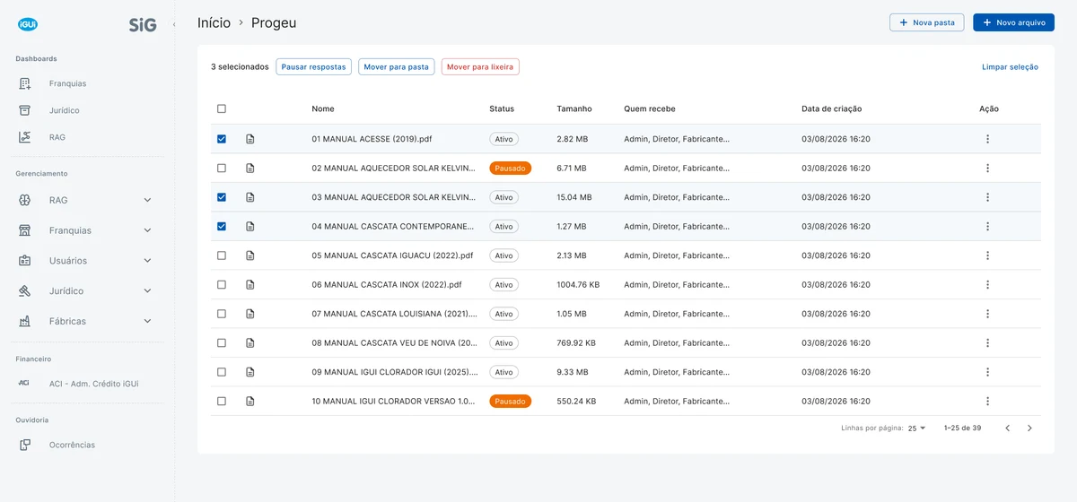
Task: Open action menu for 03 MANUAL AQUECEDOR SOLAR
Action: click(x=987, y=197)
